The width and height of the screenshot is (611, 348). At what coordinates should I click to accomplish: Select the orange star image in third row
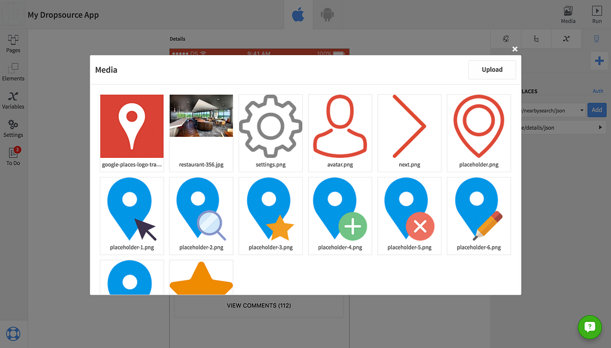coord(201,277)
